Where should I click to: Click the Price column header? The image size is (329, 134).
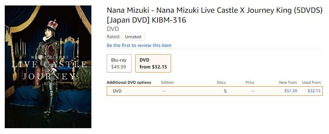coord(250,82)
